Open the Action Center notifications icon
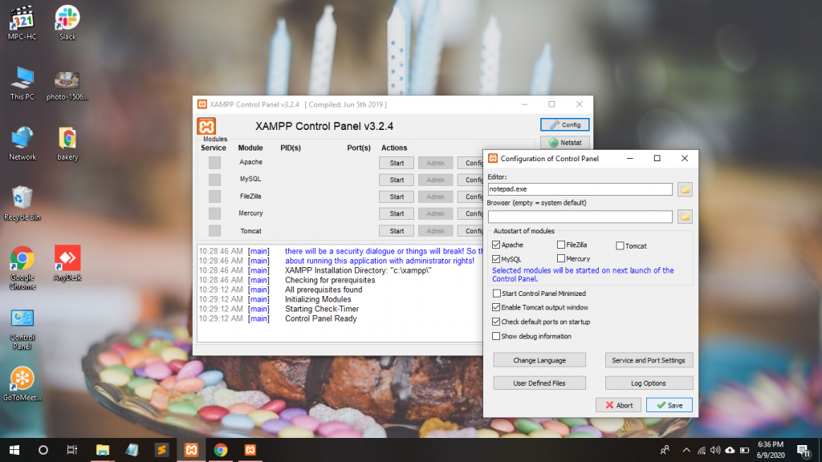822x462 pixels. coord(804,450)
